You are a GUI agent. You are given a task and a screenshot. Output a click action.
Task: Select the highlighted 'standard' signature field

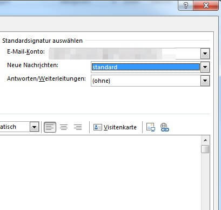[146, 67]
